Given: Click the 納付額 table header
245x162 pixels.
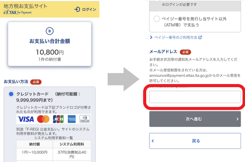Looking at the screenshot, I should 35,144.
